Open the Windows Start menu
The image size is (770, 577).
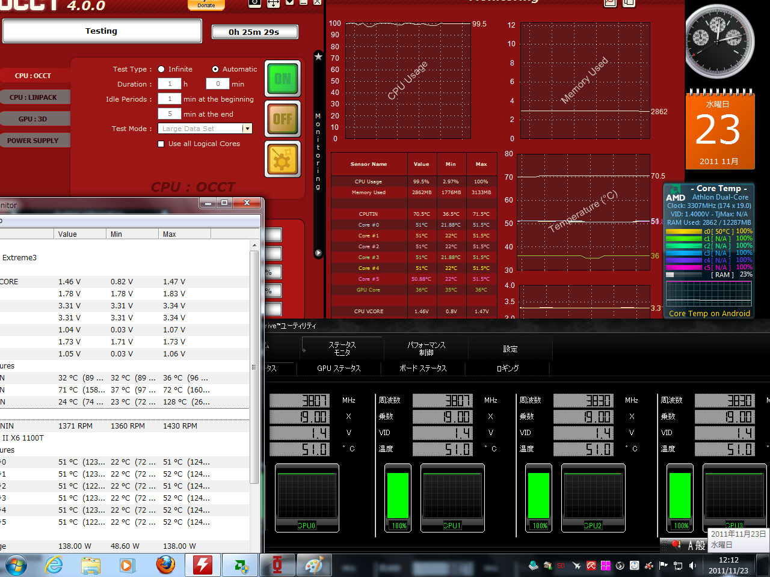click(16, 566)
